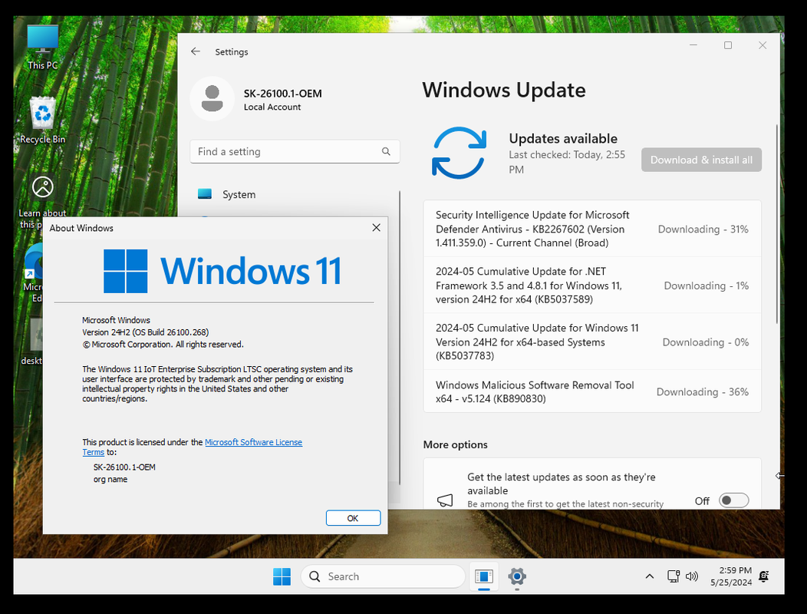Viewport: 807px width, 614px height.
Task: Click Download & install all button
Action: click(701, 160)
